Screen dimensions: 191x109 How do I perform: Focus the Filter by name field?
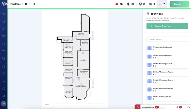click(x=167, y=39)
